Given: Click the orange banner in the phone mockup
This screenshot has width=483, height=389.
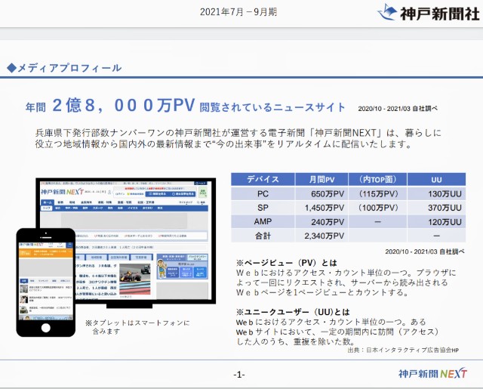Looking at the screenshot, I should 46,253.
